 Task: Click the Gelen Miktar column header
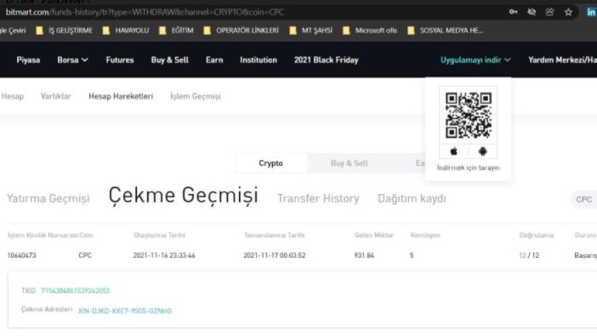(374, 235)
